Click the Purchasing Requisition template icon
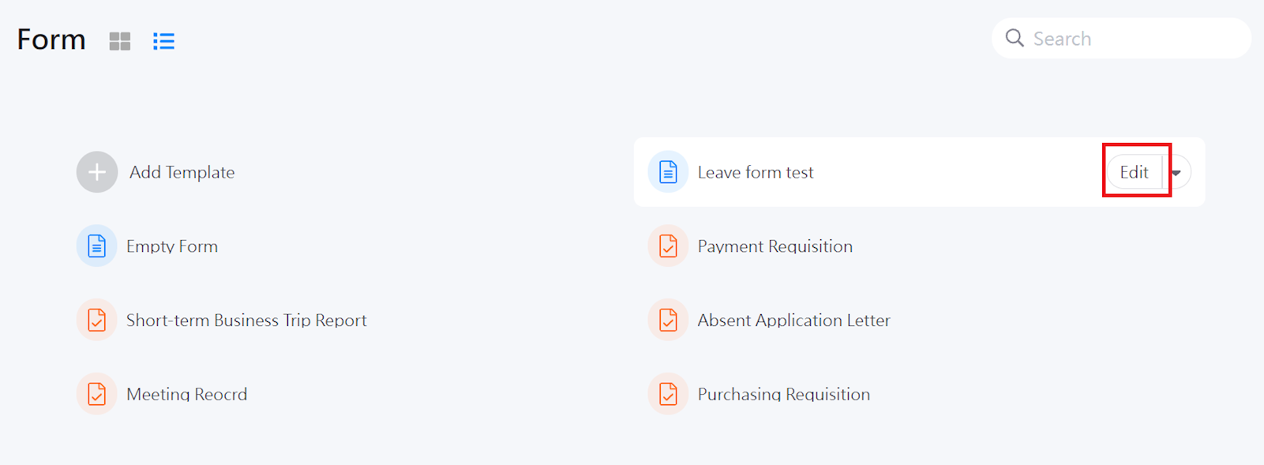The image size is (1264, 465). pos(668,394)
